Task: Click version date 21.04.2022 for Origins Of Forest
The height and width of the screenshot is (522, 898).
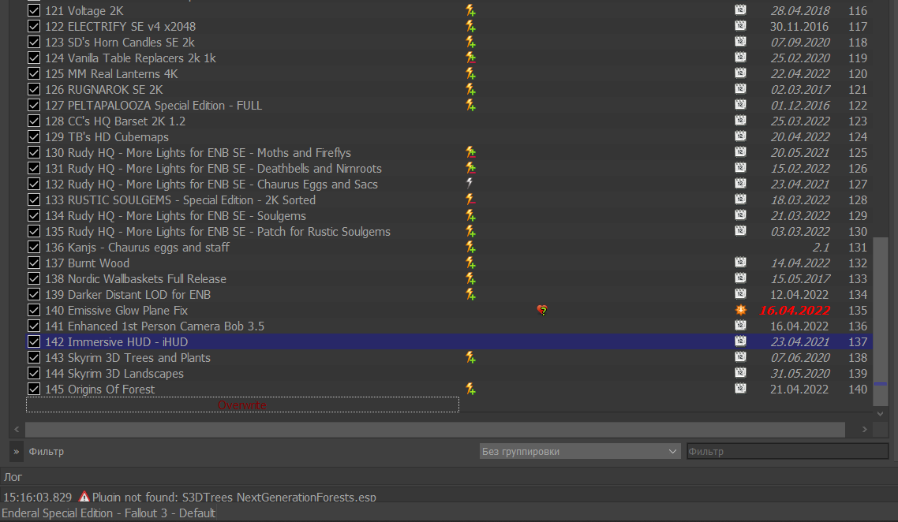Action: point(799,390)
